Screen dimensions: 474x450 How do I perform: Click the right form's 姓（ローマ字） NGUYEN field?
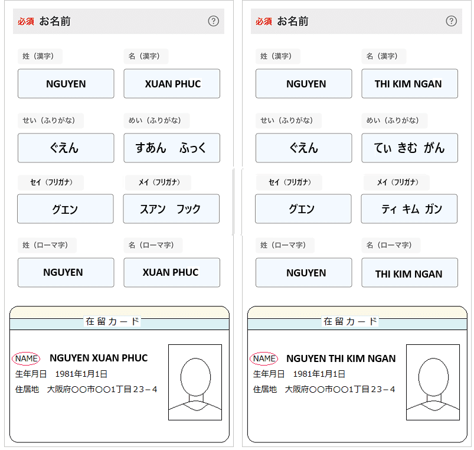(303, 273)
